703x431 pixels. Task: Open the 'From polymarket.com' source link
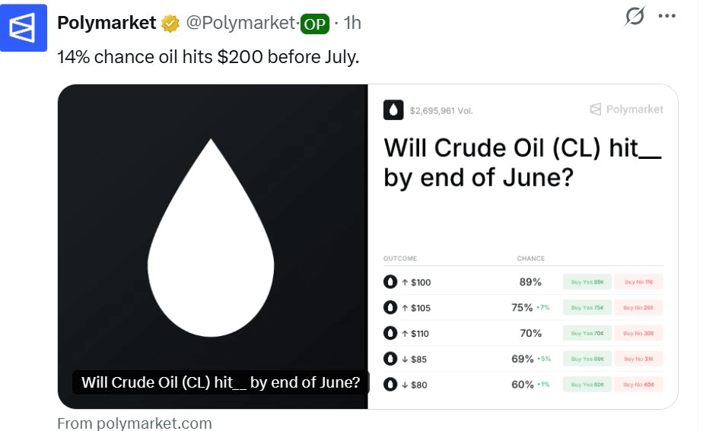coord(135,423)
